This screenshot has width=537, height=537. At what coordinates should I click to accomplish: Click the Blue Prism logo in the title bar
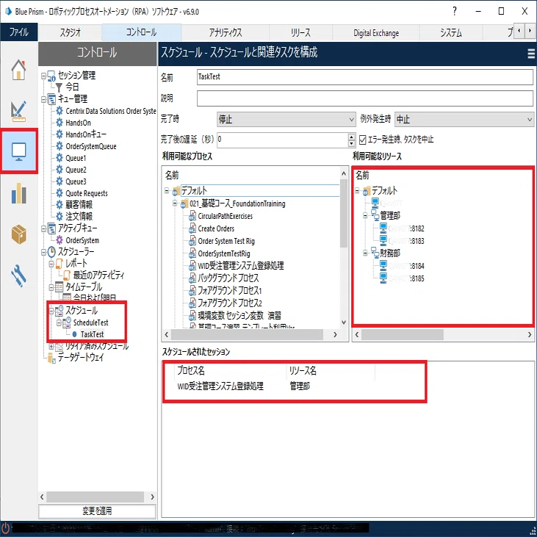[8, 12]
